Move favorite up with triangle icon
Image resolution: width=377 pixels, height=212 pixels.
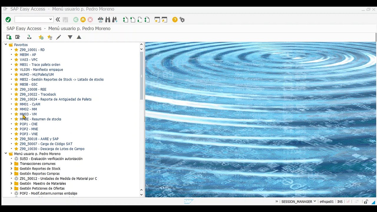pyautogui.click(x=79, y=37)
